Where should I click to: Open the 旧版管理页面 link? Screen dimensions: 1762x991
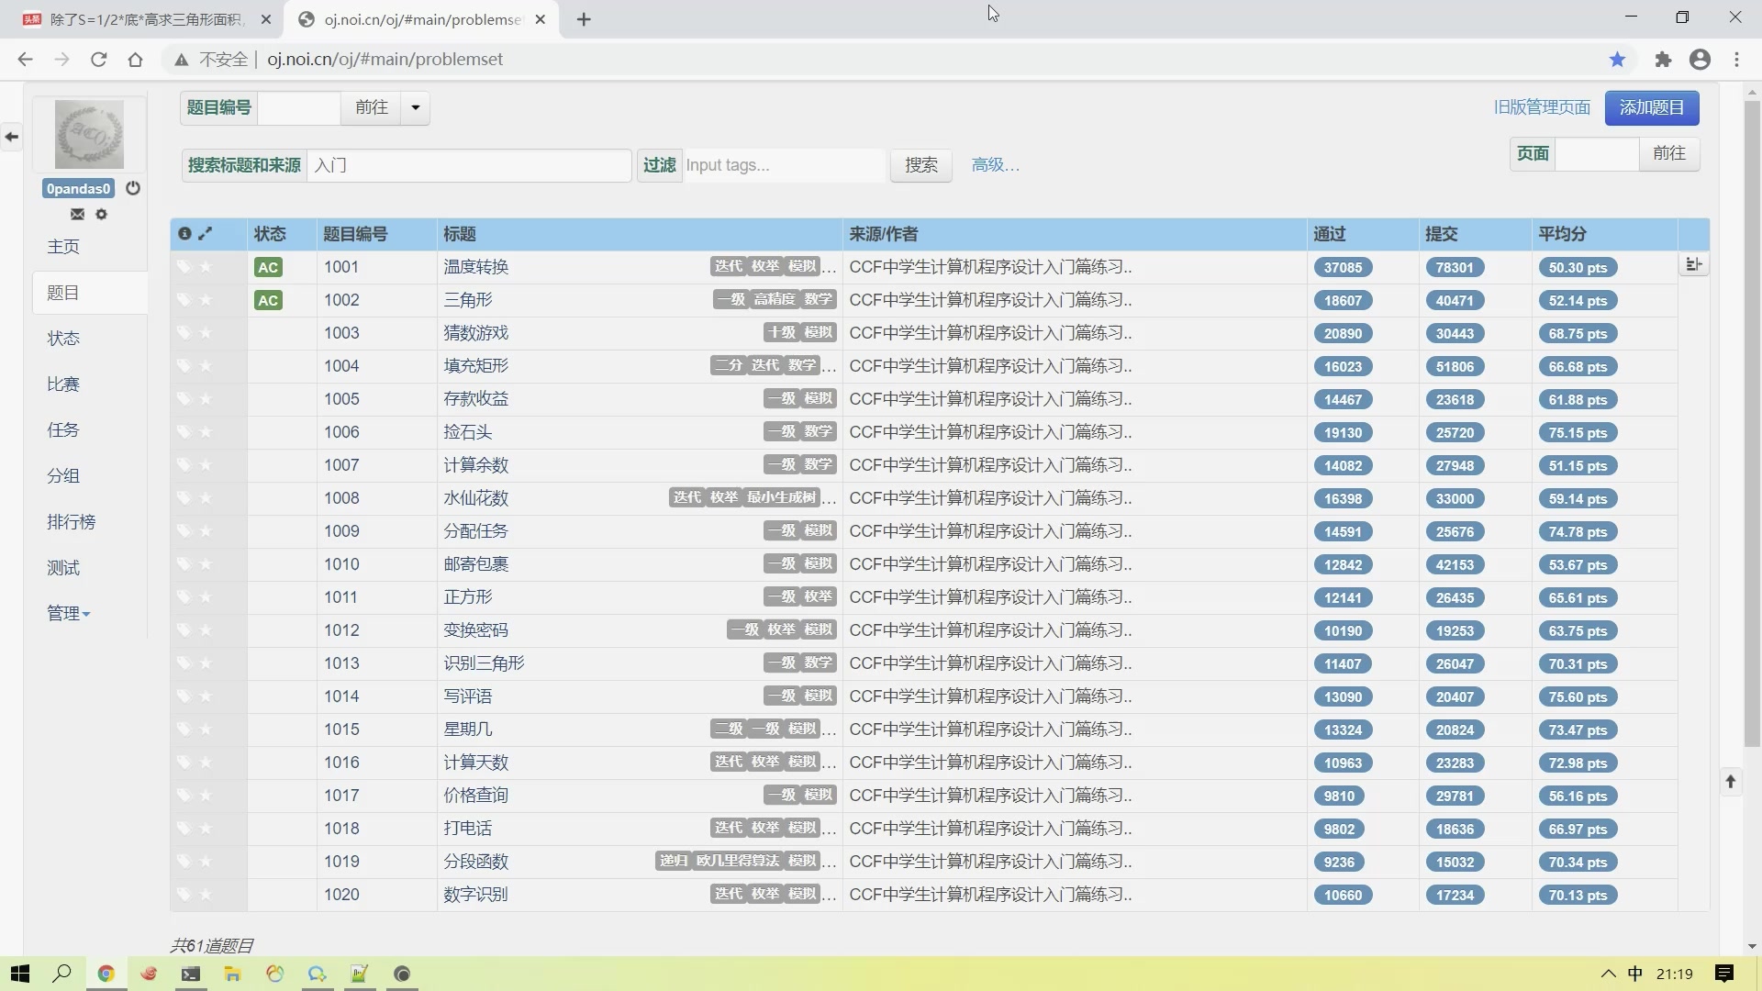(x=1542, y=107)
